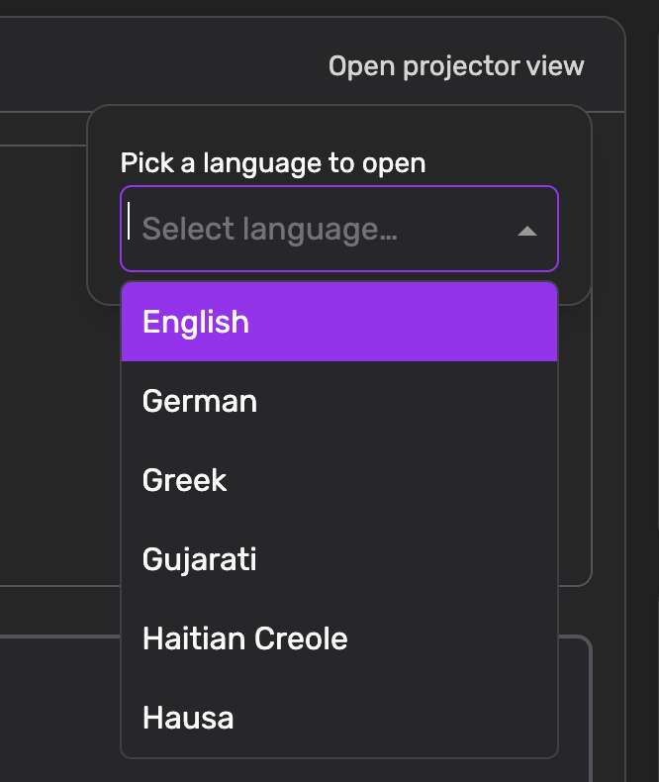Open the German projector language

tap(339, 401)
